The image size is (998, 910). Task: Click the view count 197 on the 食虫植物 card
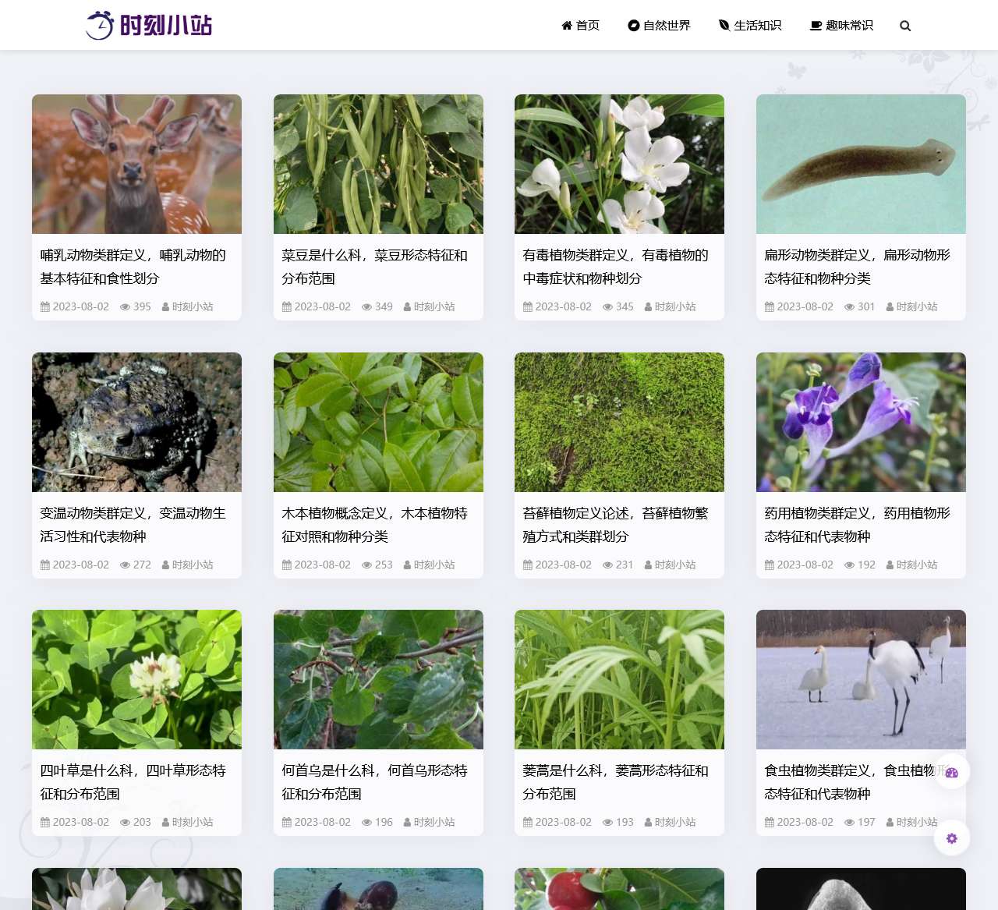point(866,823)
